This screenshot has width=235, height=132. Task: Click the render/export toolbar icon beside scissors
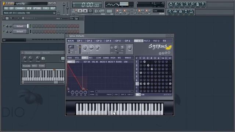tap(181, 4)
